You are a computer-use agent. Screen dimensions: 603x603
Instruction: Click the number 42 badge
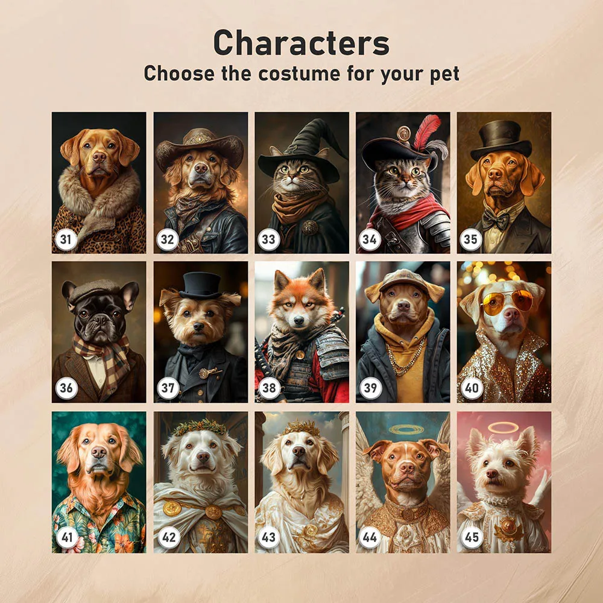coord(168,537)
